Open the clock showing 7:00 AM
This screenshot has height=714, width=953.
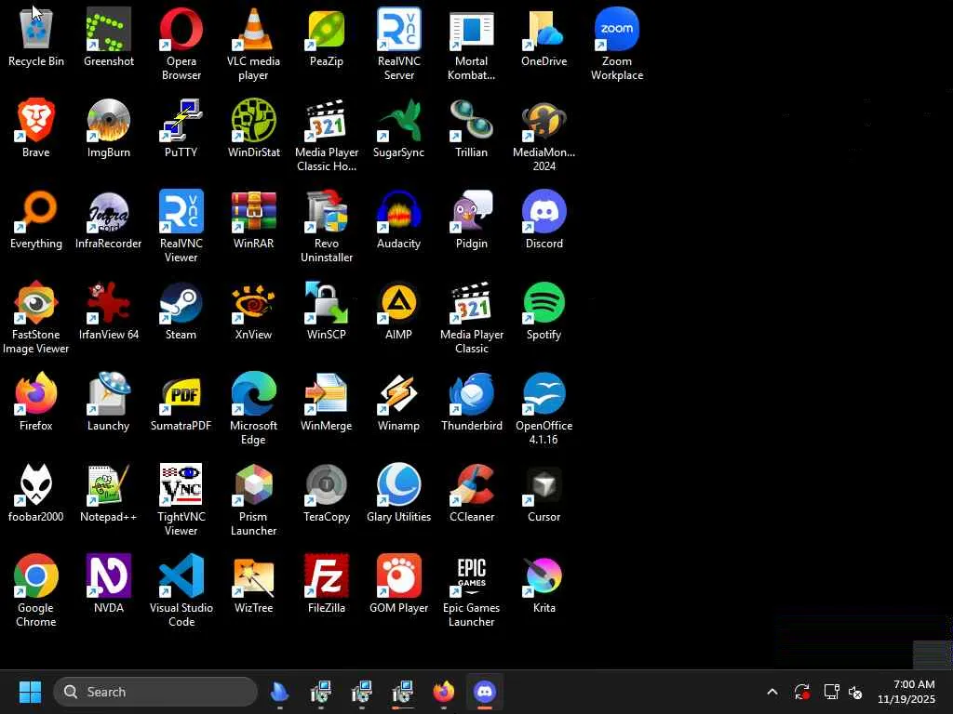click(906, 692)
